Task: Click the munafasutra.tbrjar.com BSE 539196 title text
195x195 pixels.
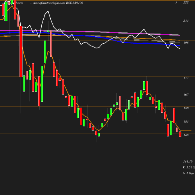Action: point(58,3)
